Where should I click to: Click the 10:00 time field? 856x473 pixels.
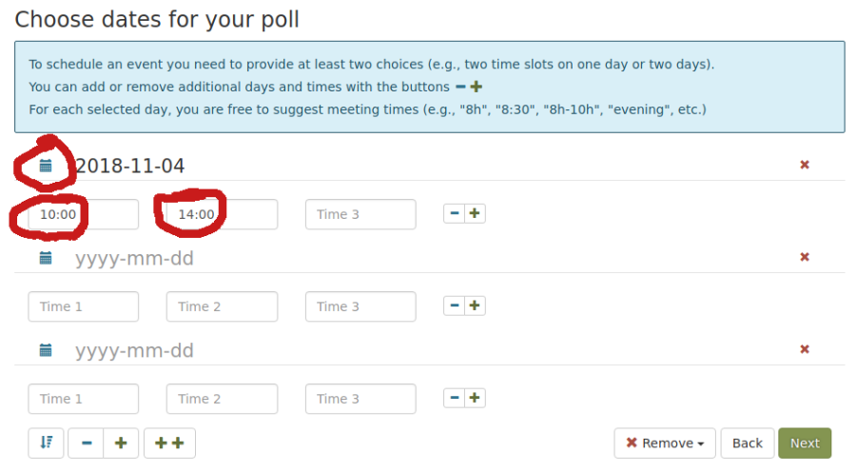pyautogui.click(x=83, y=215)
